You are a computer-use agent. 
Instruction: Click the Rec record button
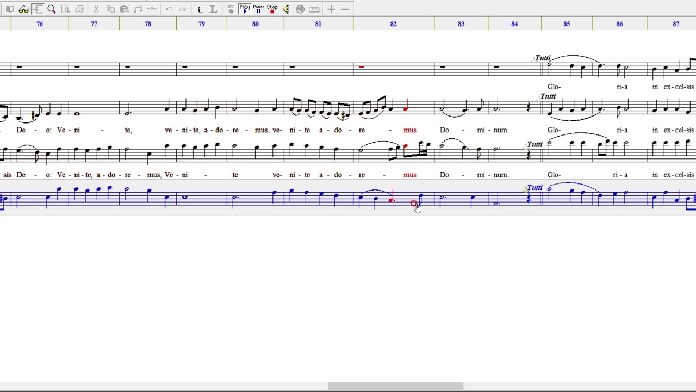pyautogui.click(x=231, y=9)
